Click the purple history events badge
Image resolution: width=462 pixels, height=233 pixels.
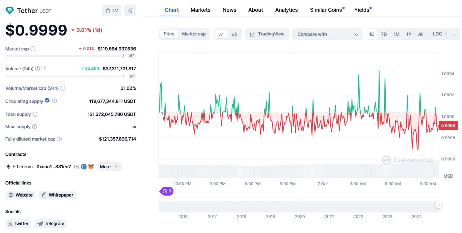pos(167,191)
